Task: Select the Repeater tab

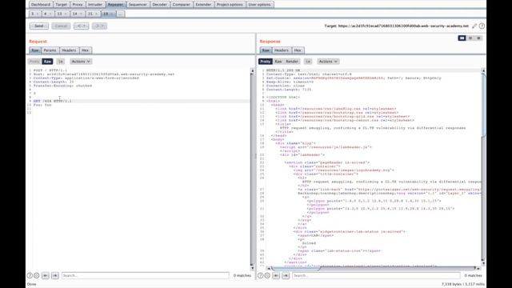Action: coord(115,5)
